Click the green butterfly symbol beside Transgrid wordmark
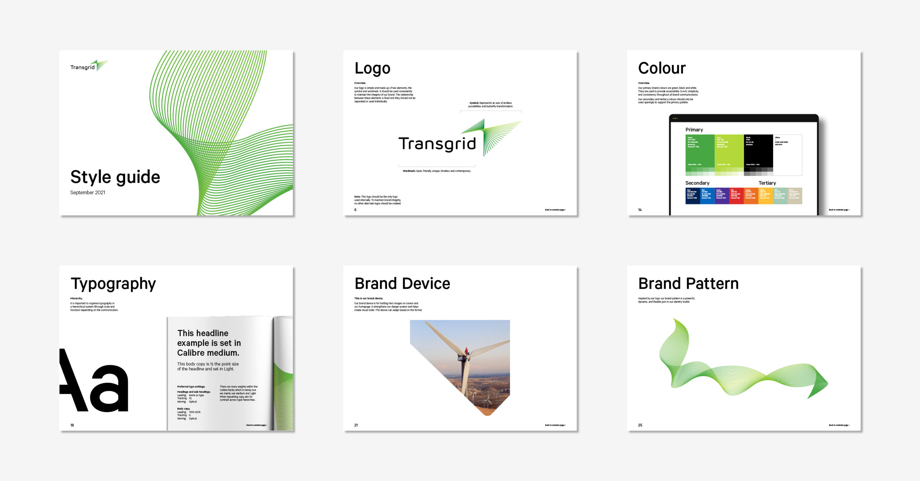Screen dimensions: 920x481 pyautogui.click(x=491, y=138)
